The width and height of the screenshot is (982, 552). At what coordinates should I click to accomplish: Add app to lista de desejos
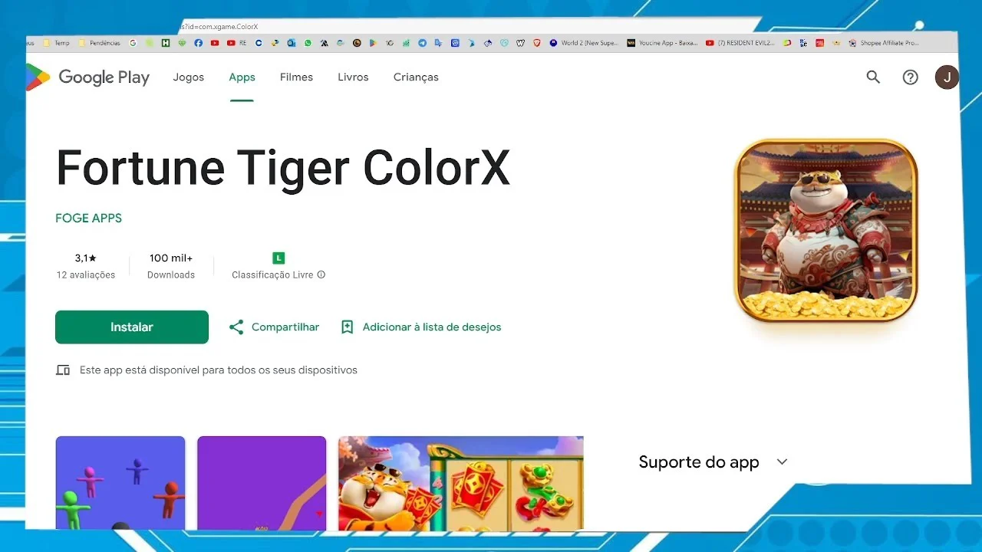click(x=420, y=327)
